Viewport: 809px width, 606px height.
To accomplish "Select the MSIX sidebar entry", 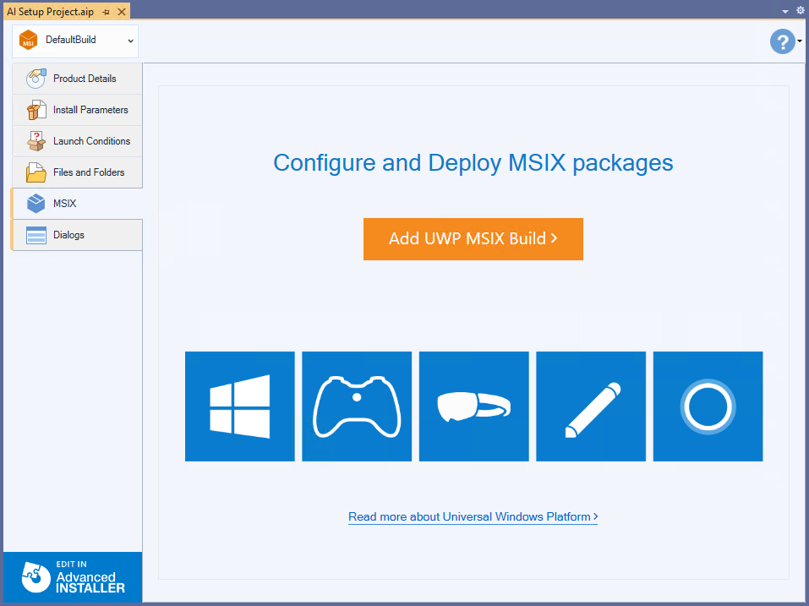I will [78, 203].
